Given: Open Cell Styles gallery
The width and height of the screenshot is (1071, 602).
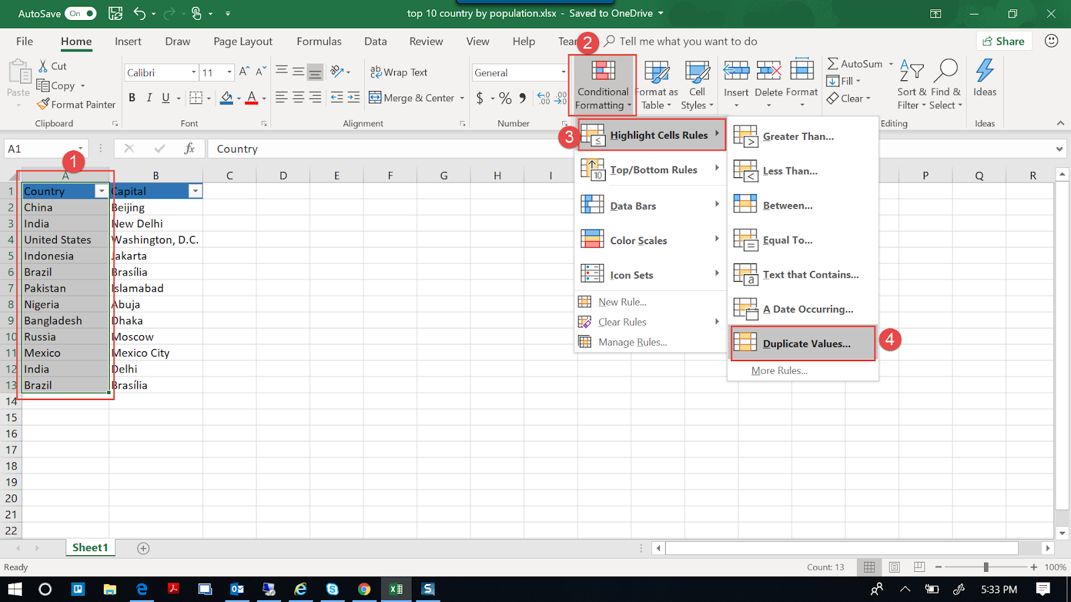Looking at the screenshot, I should click(x=697, y=85).
